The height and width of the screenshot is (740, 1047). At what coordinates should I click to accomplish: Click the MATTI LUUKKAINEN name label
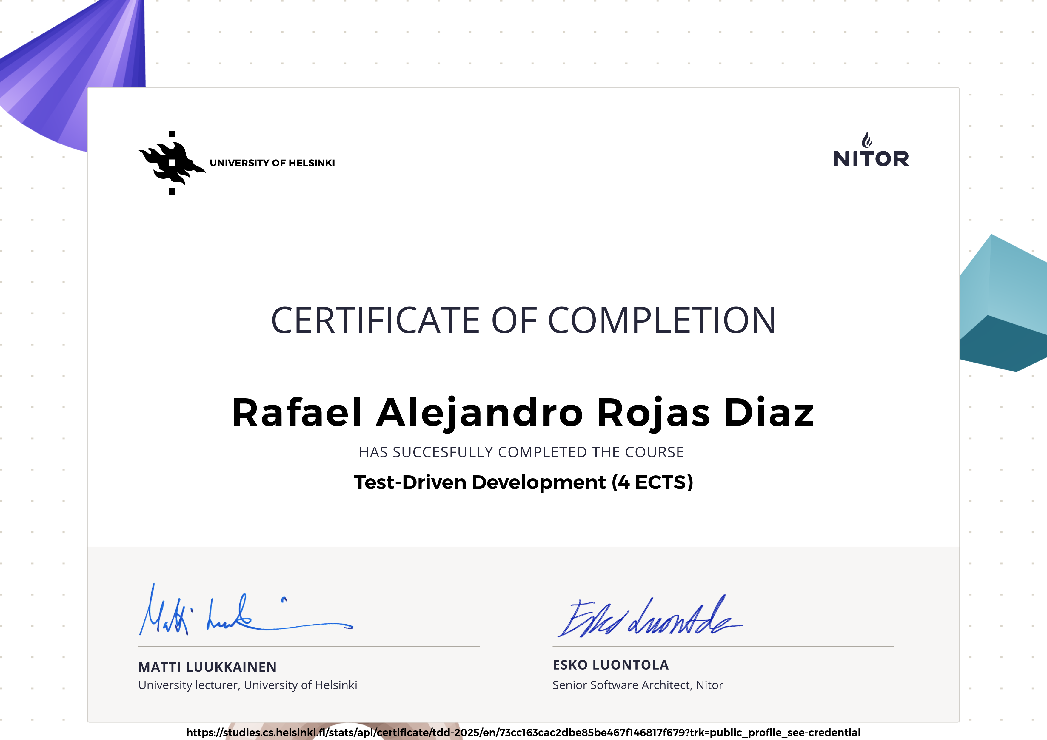[x=207, y=667]
